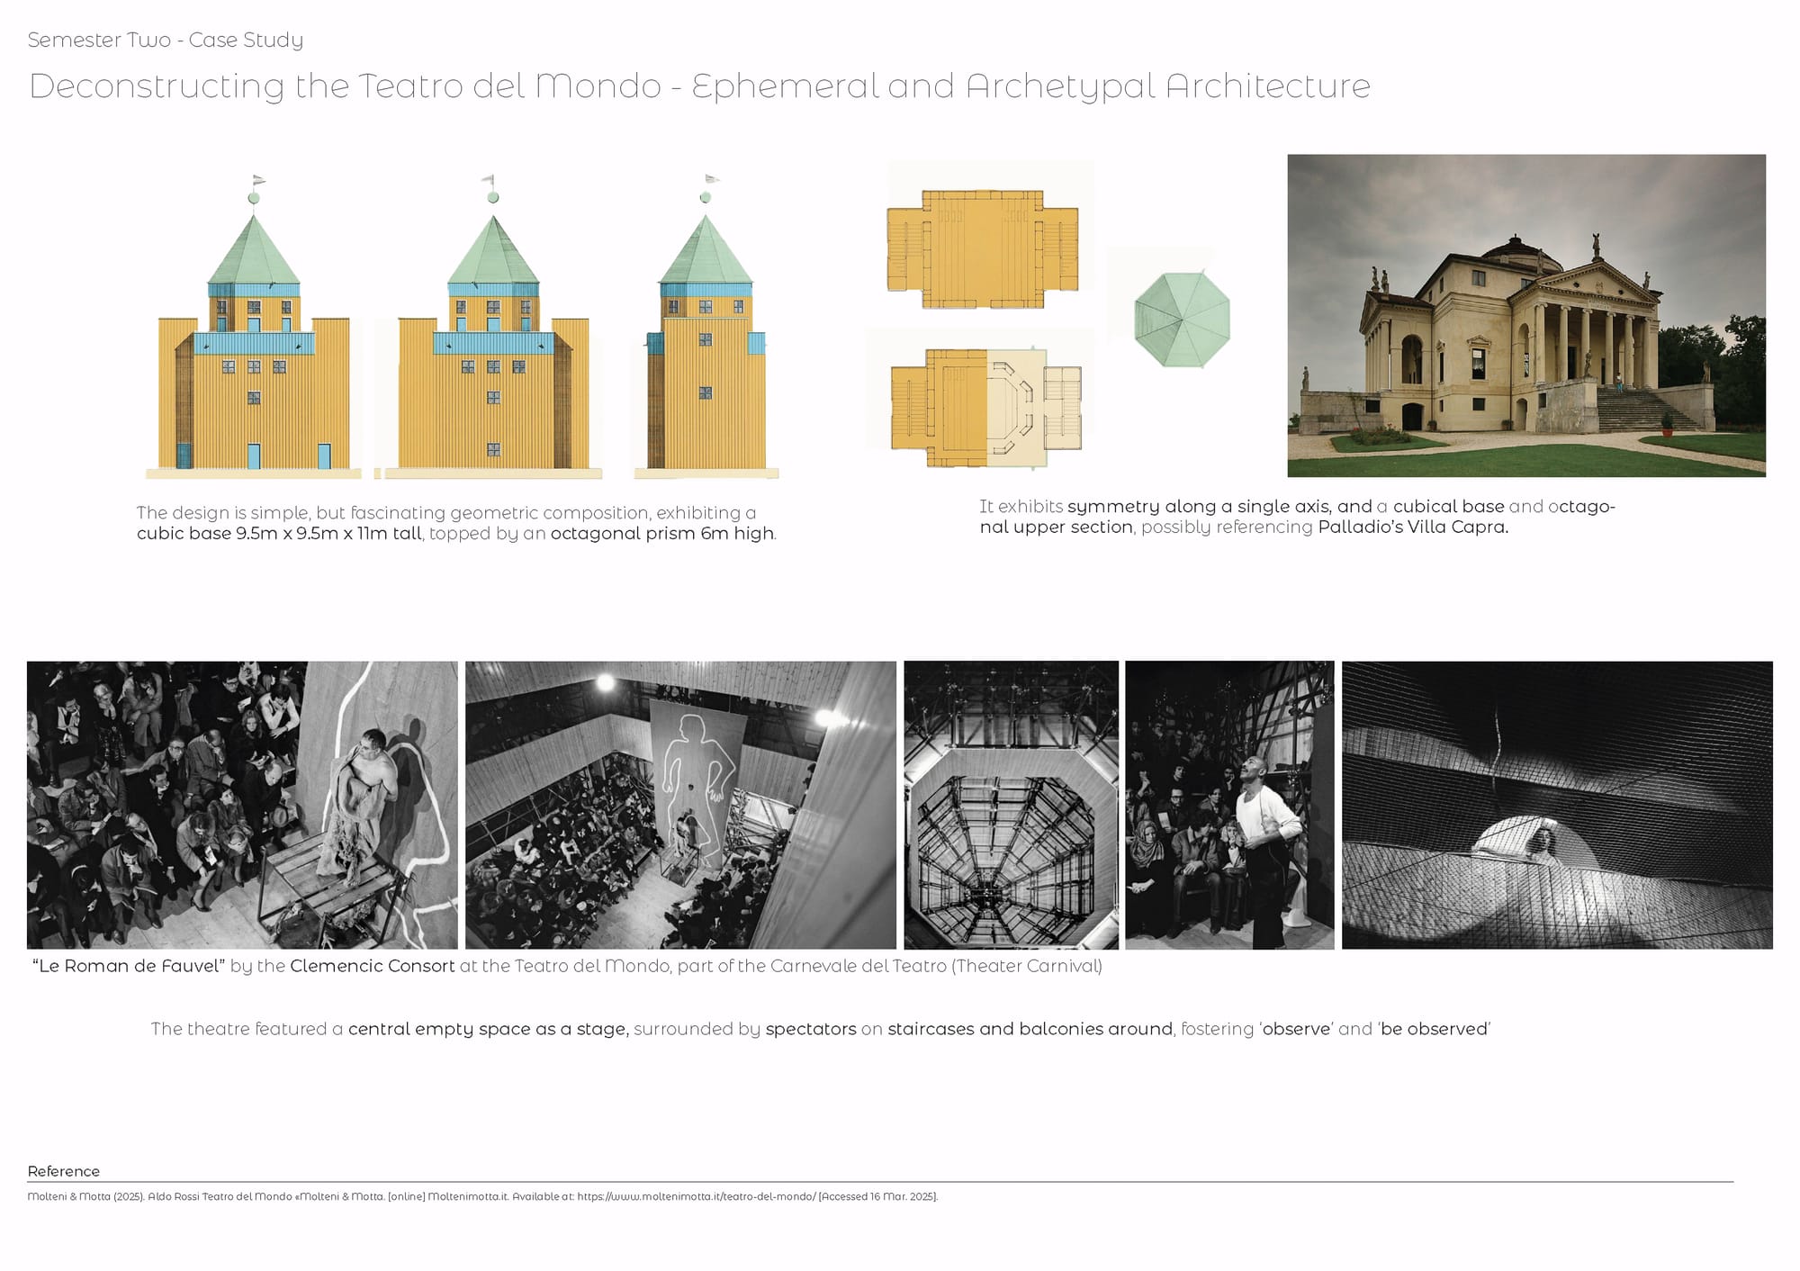Screen dimensions: 1800x1271
Task: Select the 'Reference' section heading
Action: 63,1171
